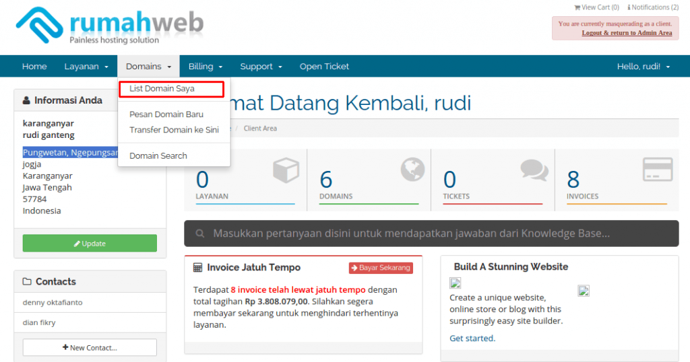Click the rumahweb logo
The image size is (690, 362).
110,26
